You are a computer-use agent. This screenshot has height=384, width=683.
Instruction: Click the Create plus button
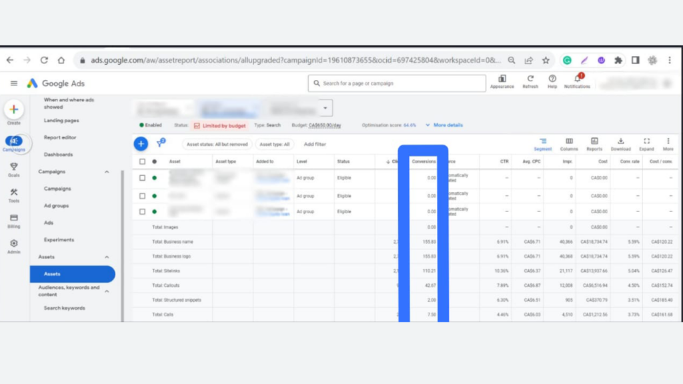[x=14, y=109]
